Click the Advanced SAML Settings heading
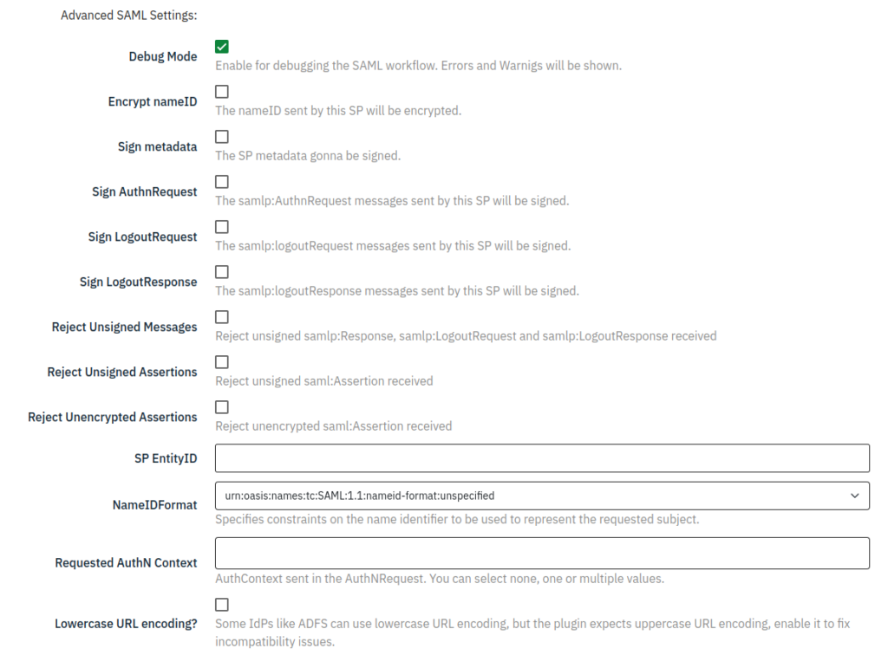This screenshot has height=655, width=888. pos(128,15)
